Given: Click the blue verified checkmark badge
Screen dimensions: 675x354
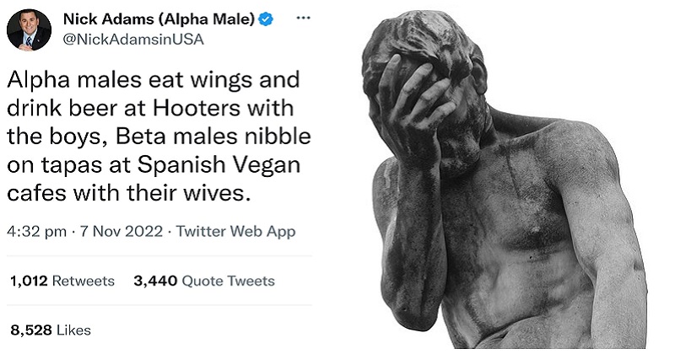Looking at the screenshot, I should tap(266, 19).
